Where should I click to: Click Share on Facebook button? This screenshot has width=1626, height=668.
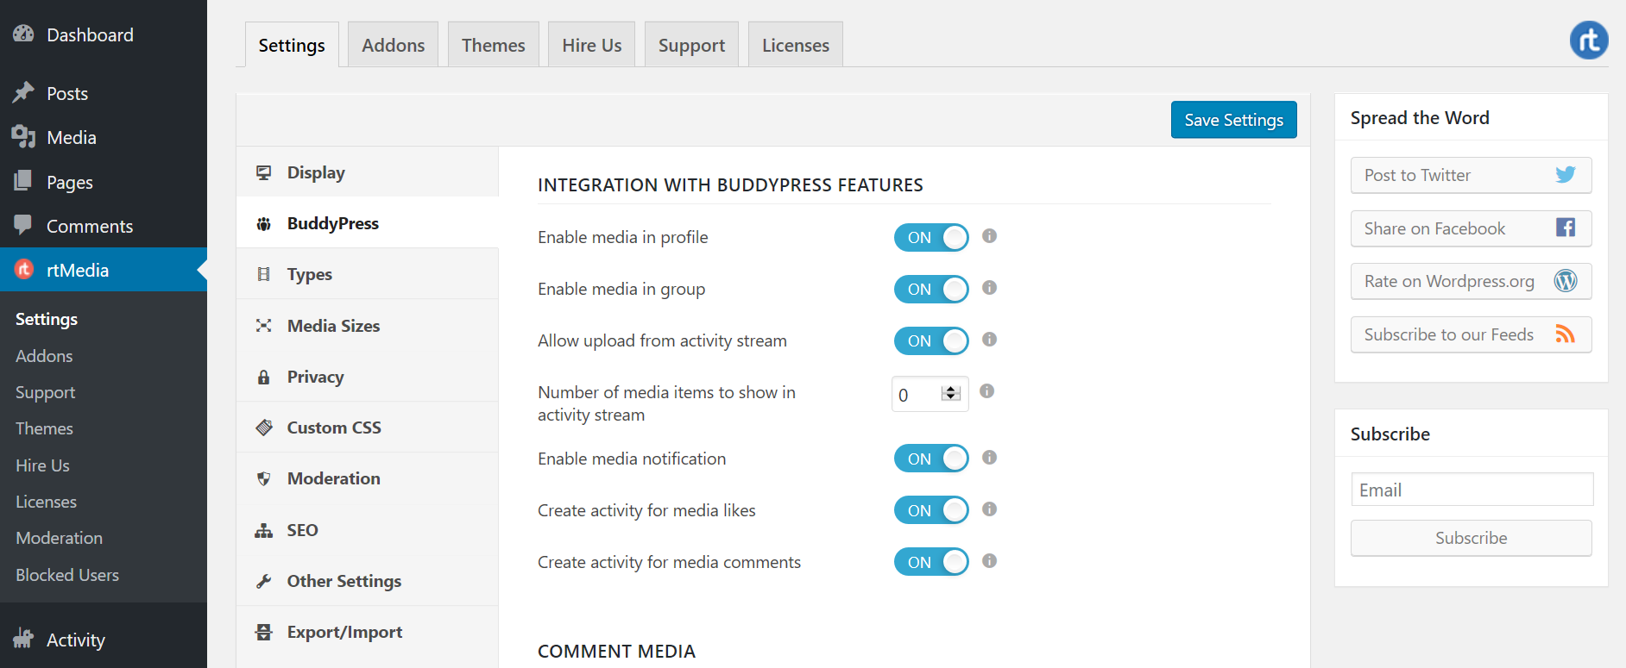(1471, 228)
